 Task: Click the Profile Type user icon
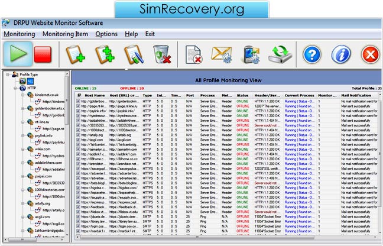15,75
